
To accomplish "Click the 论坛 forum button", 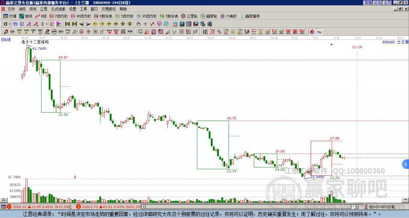I will pos(378,3).
